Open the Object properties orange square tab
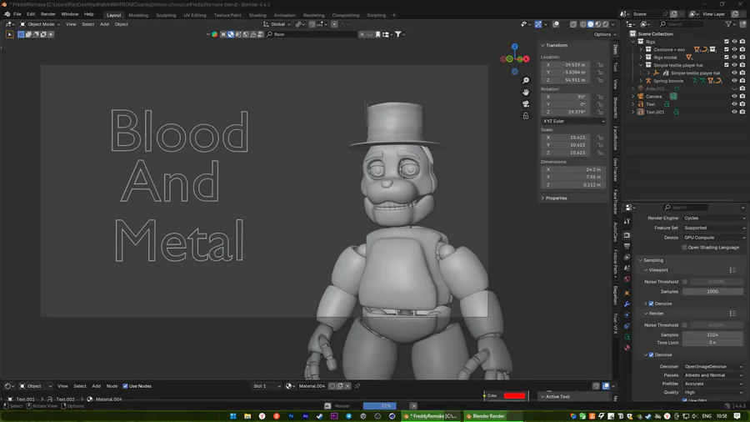 627,293
